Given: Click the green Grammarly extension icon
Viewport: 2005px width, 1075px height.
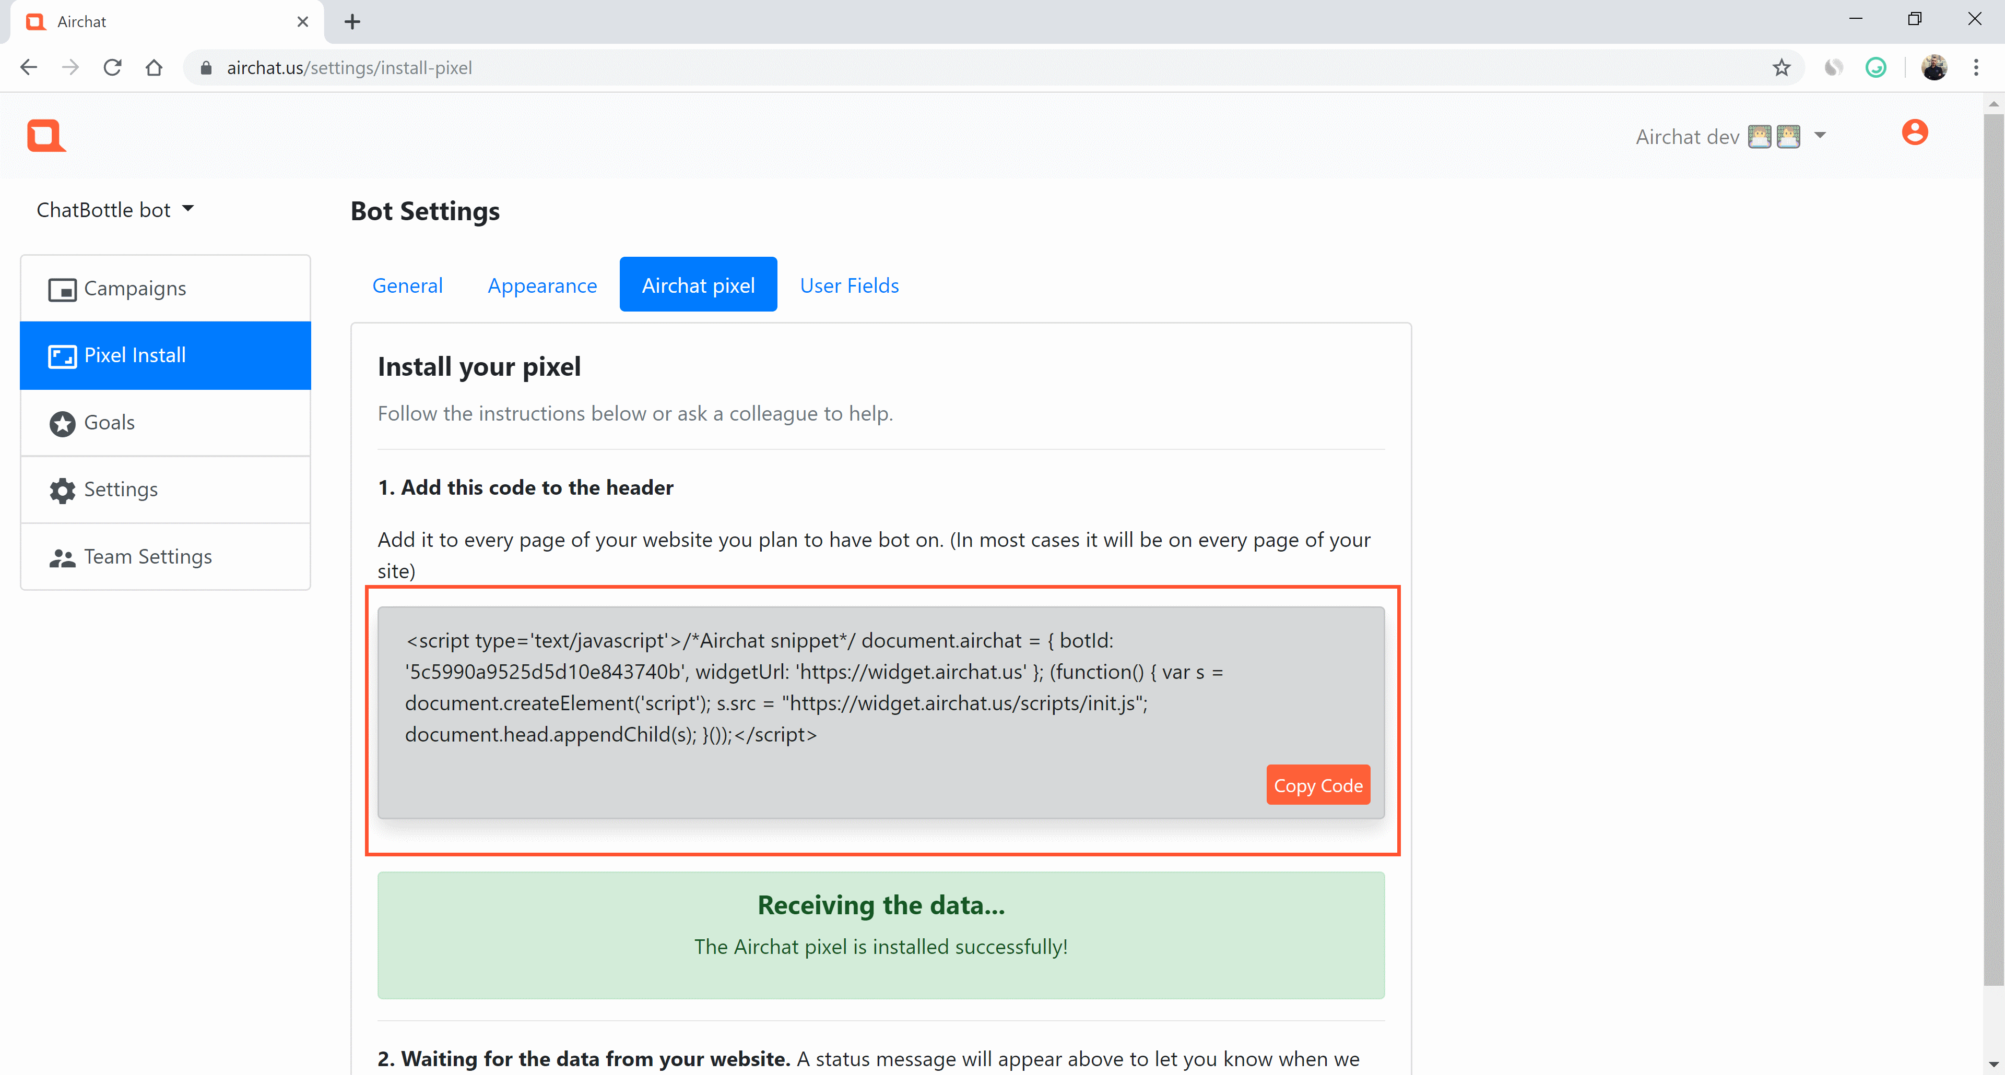Looking at the screenshot, I should (x=1876, y=68).
